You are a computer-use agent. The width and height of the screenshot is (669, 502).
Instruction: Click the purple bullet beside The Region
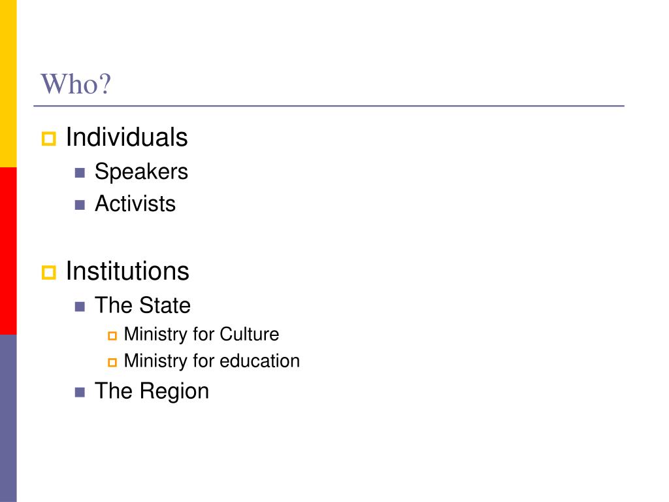coord(80,392)
